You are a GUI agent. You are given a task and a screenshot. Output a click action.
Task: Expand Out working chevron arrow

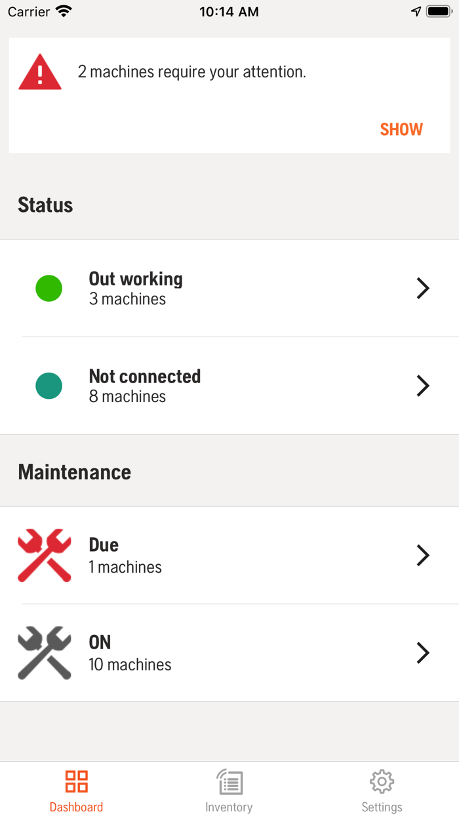coord(423,289)
